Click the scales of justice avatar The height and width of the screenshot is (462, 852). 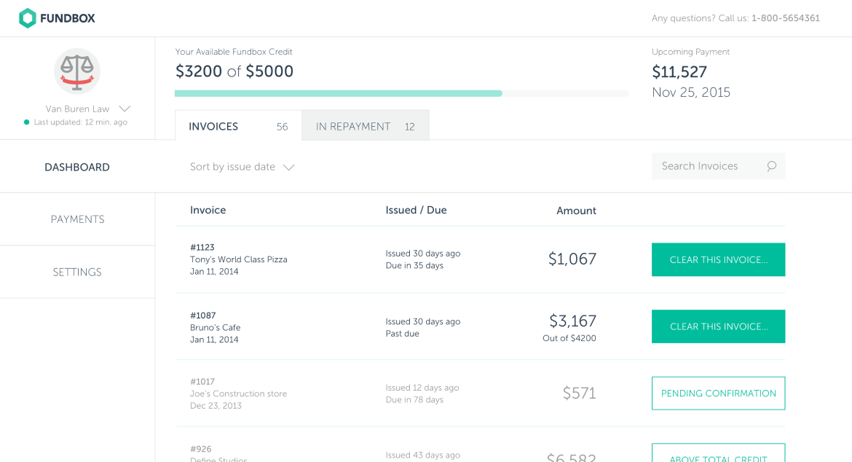point(77,71)
